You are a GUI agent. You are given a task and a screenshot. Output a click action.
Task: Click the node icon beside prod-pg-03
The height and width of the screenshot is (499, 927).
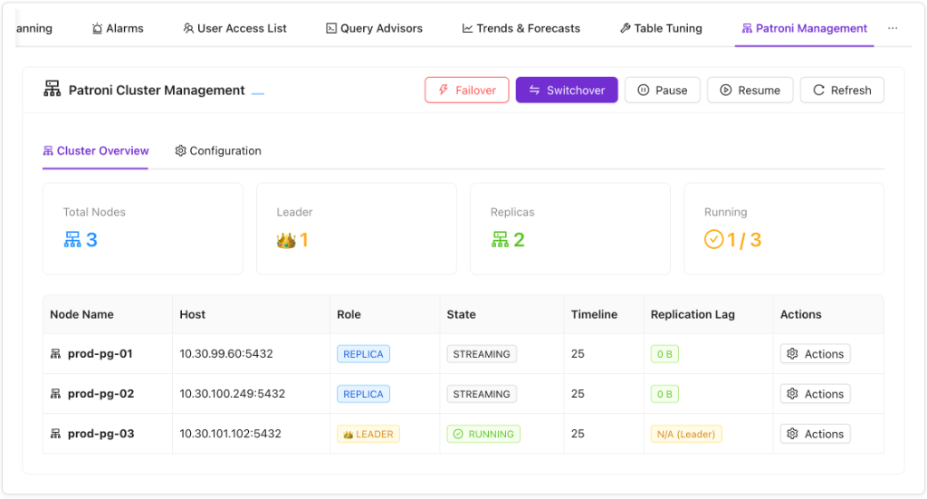pyautogui.click(x=55, y=434)
